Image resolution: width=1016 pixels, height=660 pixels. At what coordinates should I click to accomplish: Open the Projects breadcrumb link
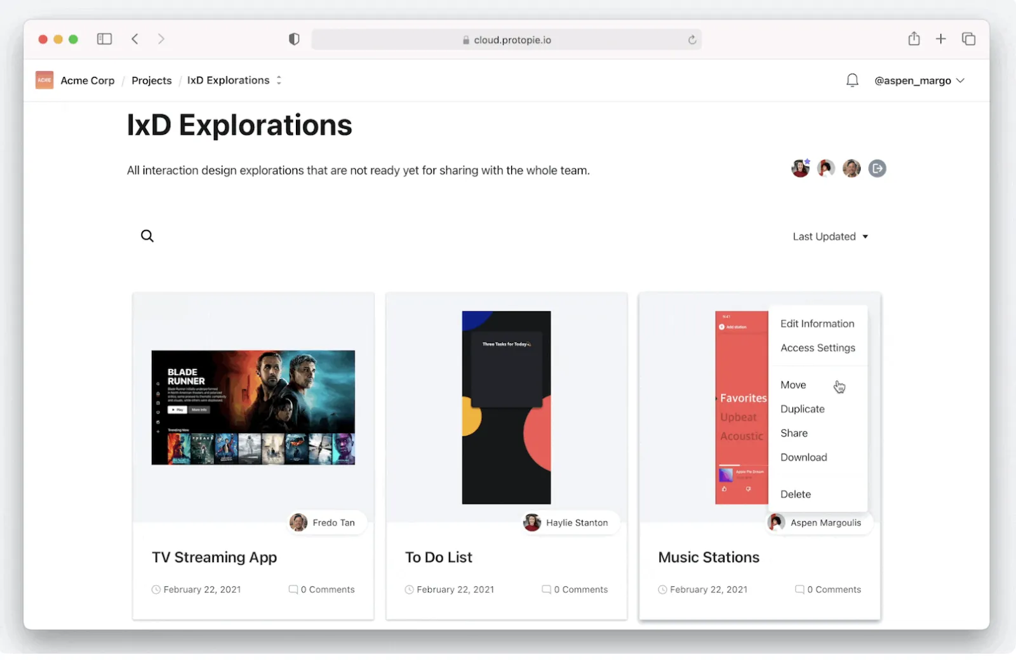[152, 81]
